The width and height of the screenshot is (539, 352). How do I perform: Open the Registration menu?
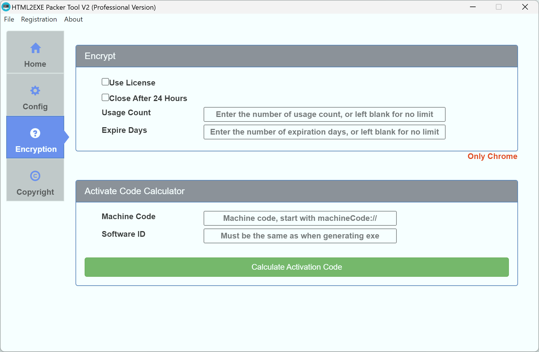(39, 19)
